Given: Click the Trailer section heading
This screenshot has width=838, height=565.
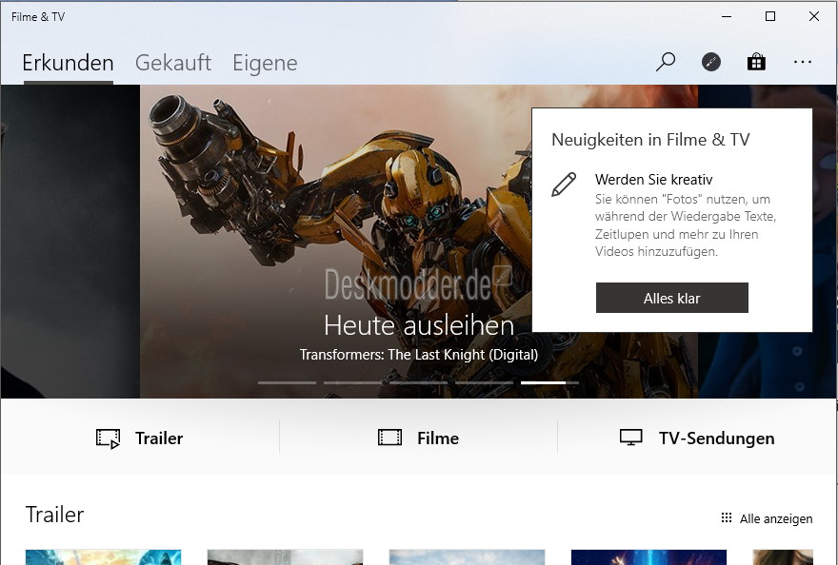Looking at the screenshot, I should 54,515.
